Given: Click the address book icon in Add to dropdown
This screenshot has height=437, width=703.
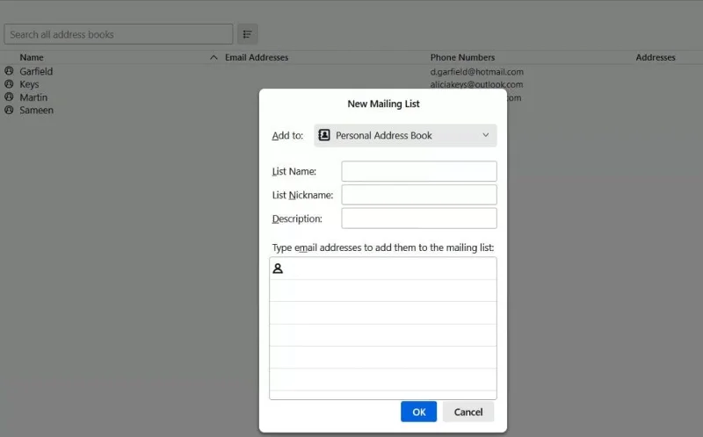Looking at the screenshot, I should pos(324,135).
